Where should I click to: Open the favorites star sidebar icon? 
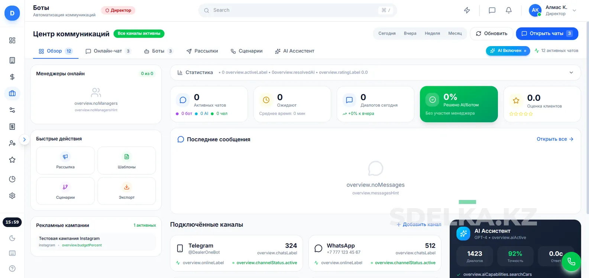[x=12, y=160]
